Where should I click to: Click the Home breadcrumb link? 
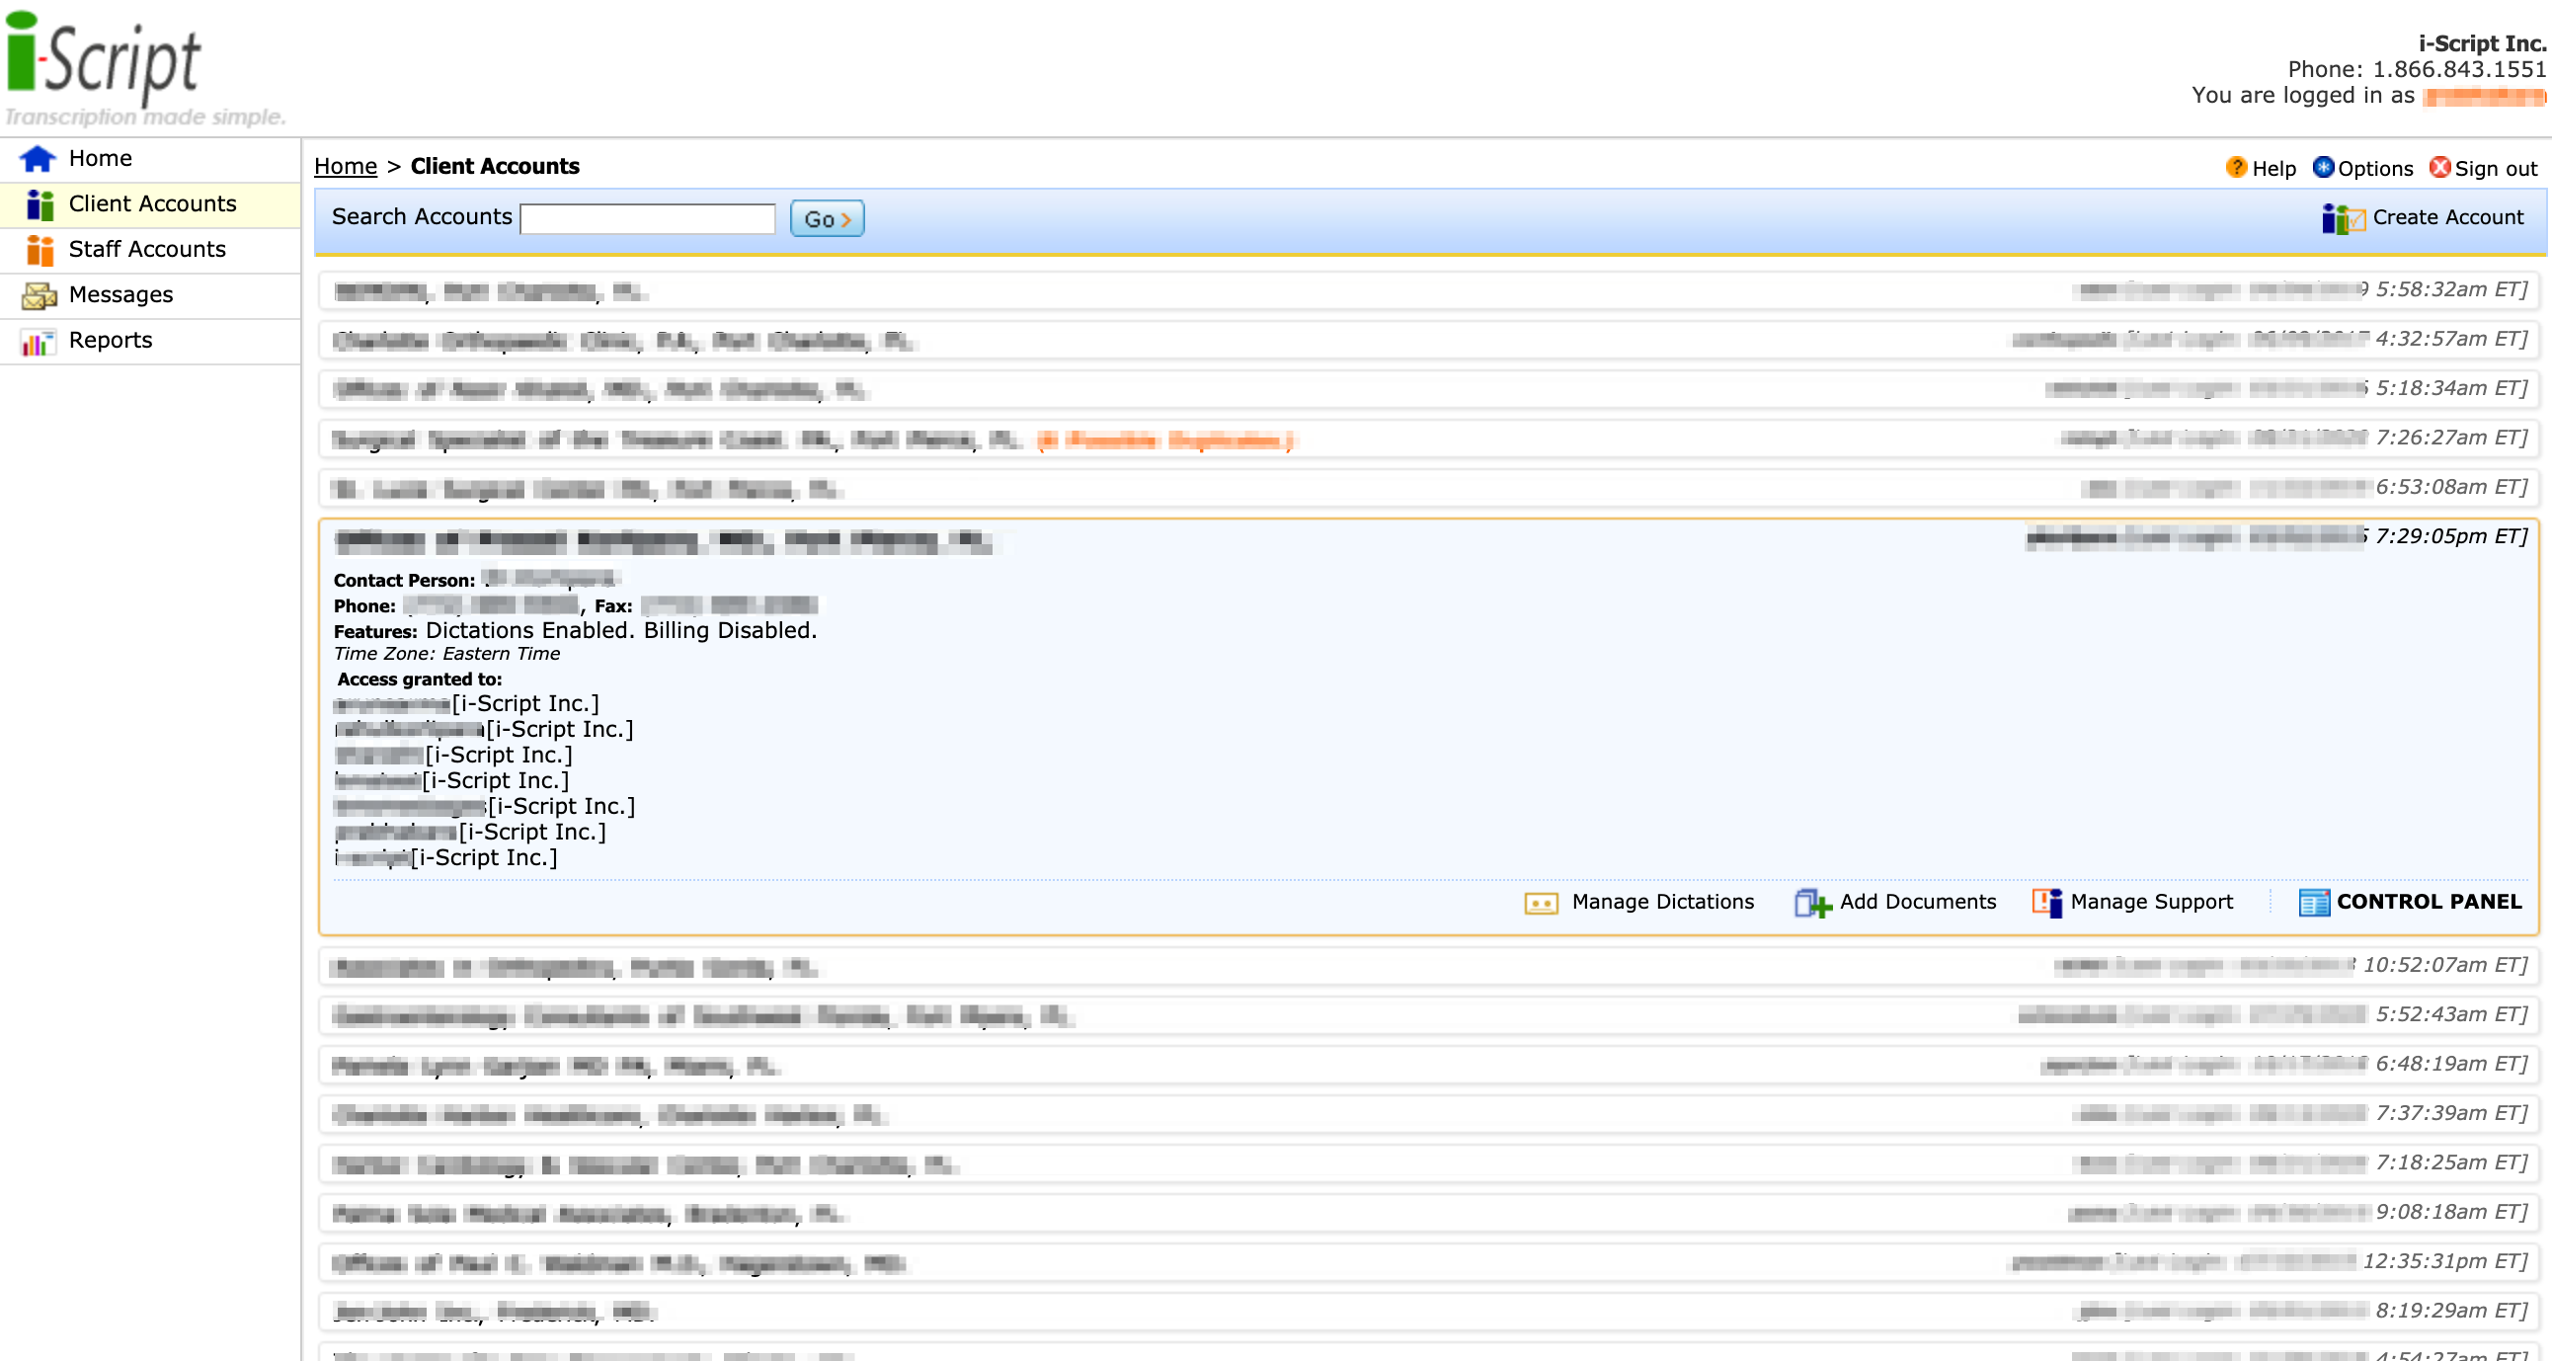[345, 165]
